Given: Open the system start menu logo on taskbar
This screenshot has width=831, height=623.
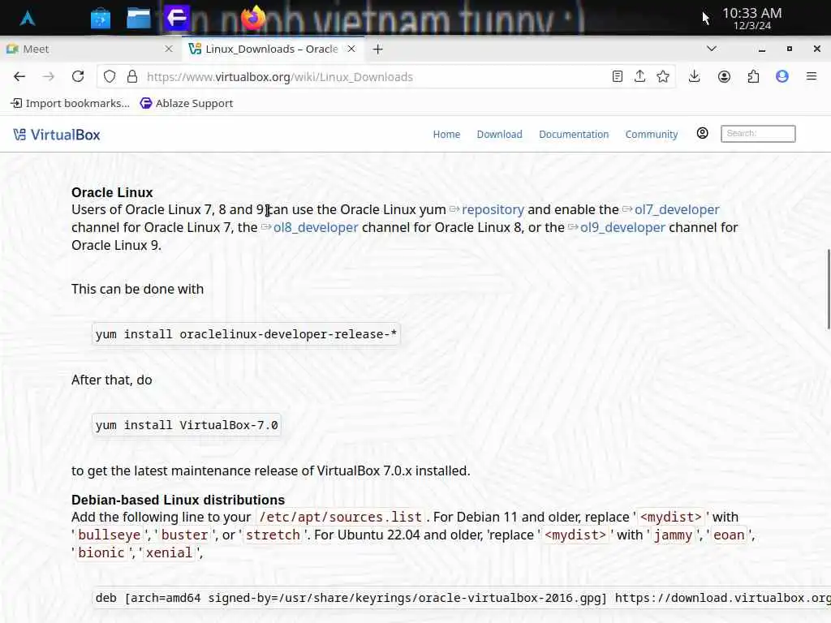Looking at the screenshot, I should (x=28, y=19).
